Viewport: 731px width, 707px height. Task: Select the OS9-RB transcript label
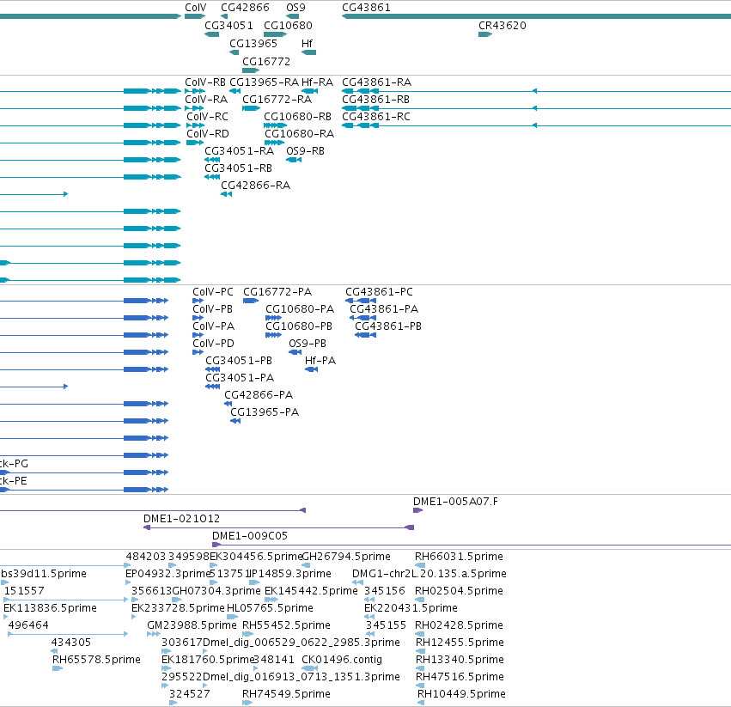coord(305,151)
